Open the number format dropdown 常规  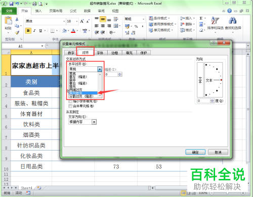pos(143,19)
